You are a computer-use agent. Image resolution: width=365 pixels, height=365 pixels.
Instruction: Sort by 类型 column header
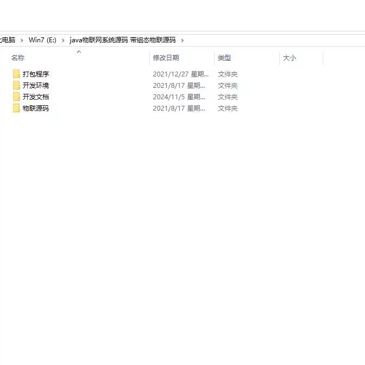tap(224, 57)
